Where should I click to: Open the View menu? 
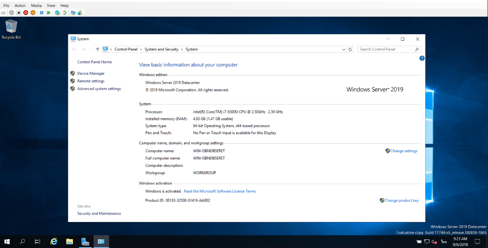coord(51,6)
